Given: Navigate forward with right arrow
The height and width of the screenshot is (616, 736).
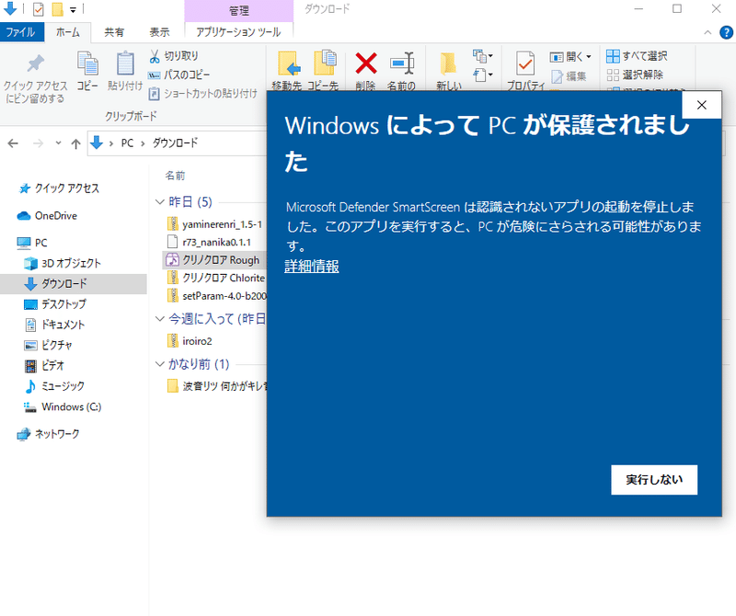Looking at the screenshot, I should pos(38,143).
